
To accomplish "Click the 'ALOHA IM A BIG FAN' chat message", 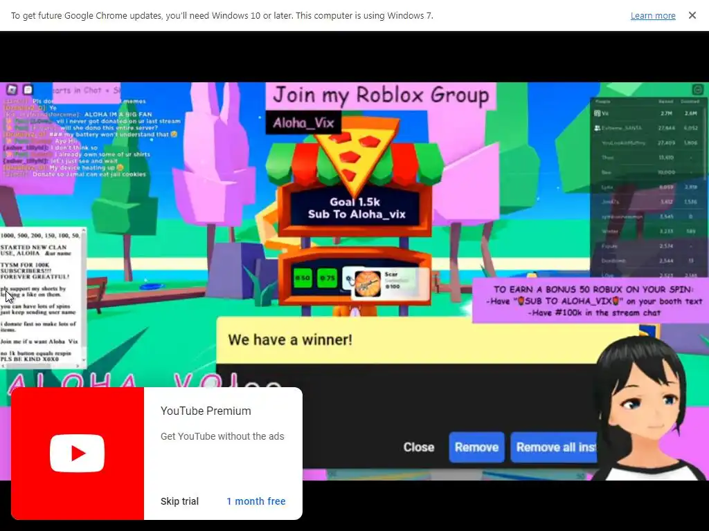I will coord(118,114).
